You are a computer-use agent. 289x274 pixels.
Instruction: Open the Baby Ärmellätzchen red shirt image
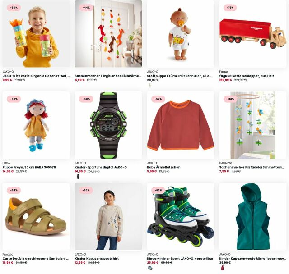click(181, 125)
